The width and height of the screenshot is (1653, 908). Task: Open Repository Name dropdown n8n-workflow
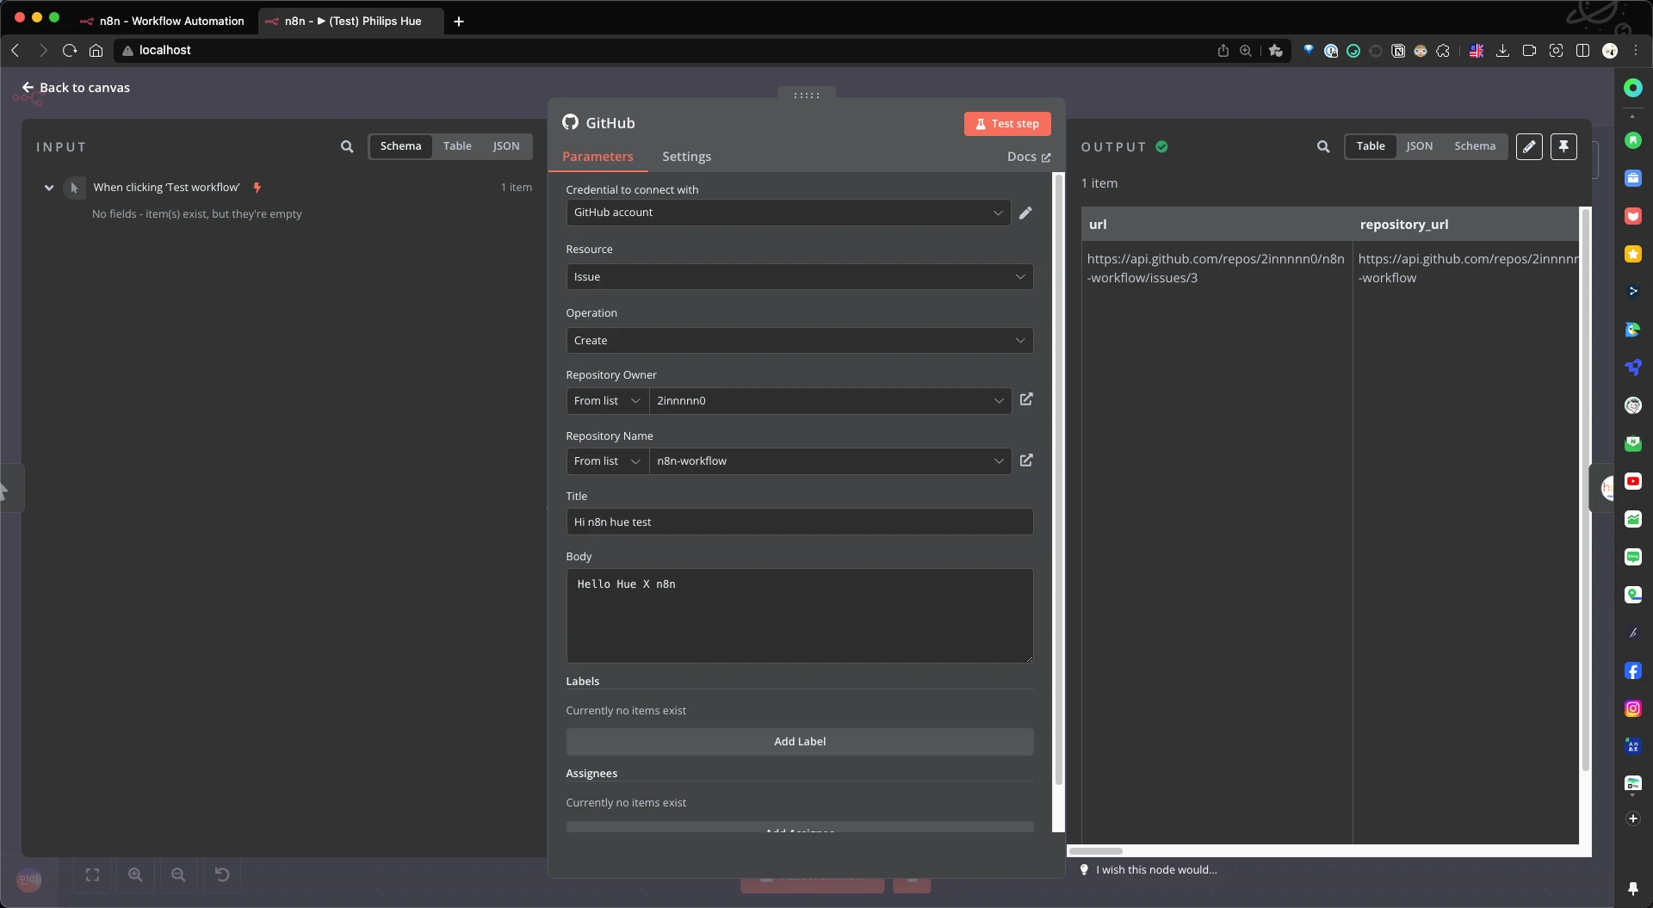(830, 460)
